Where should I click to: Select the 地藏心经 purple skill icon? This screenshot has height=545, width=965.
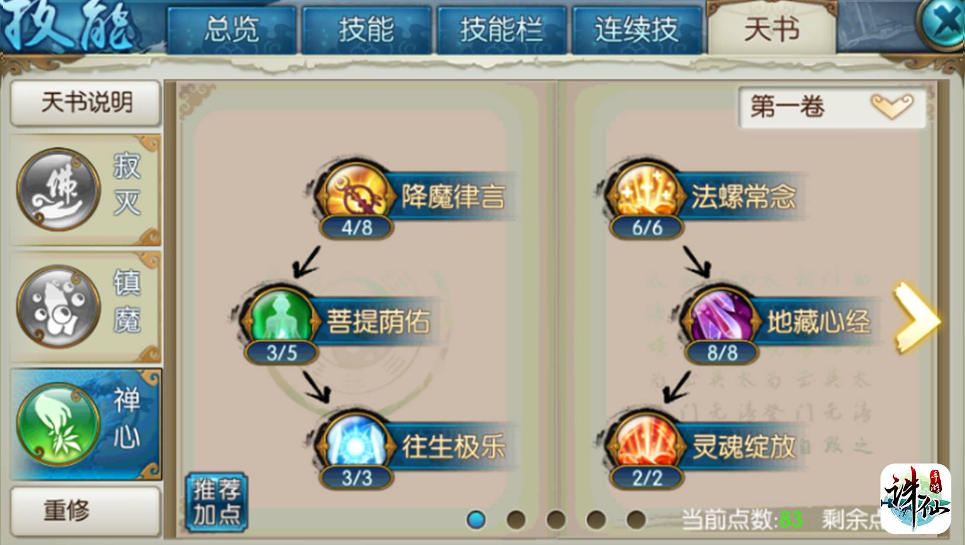point(722,320)
